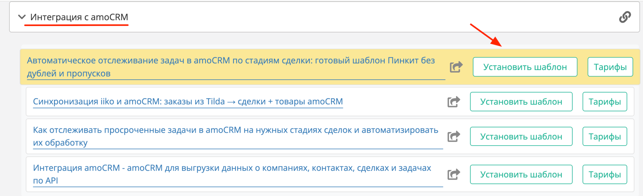Install template for automatic task tracking

[525, 67]
